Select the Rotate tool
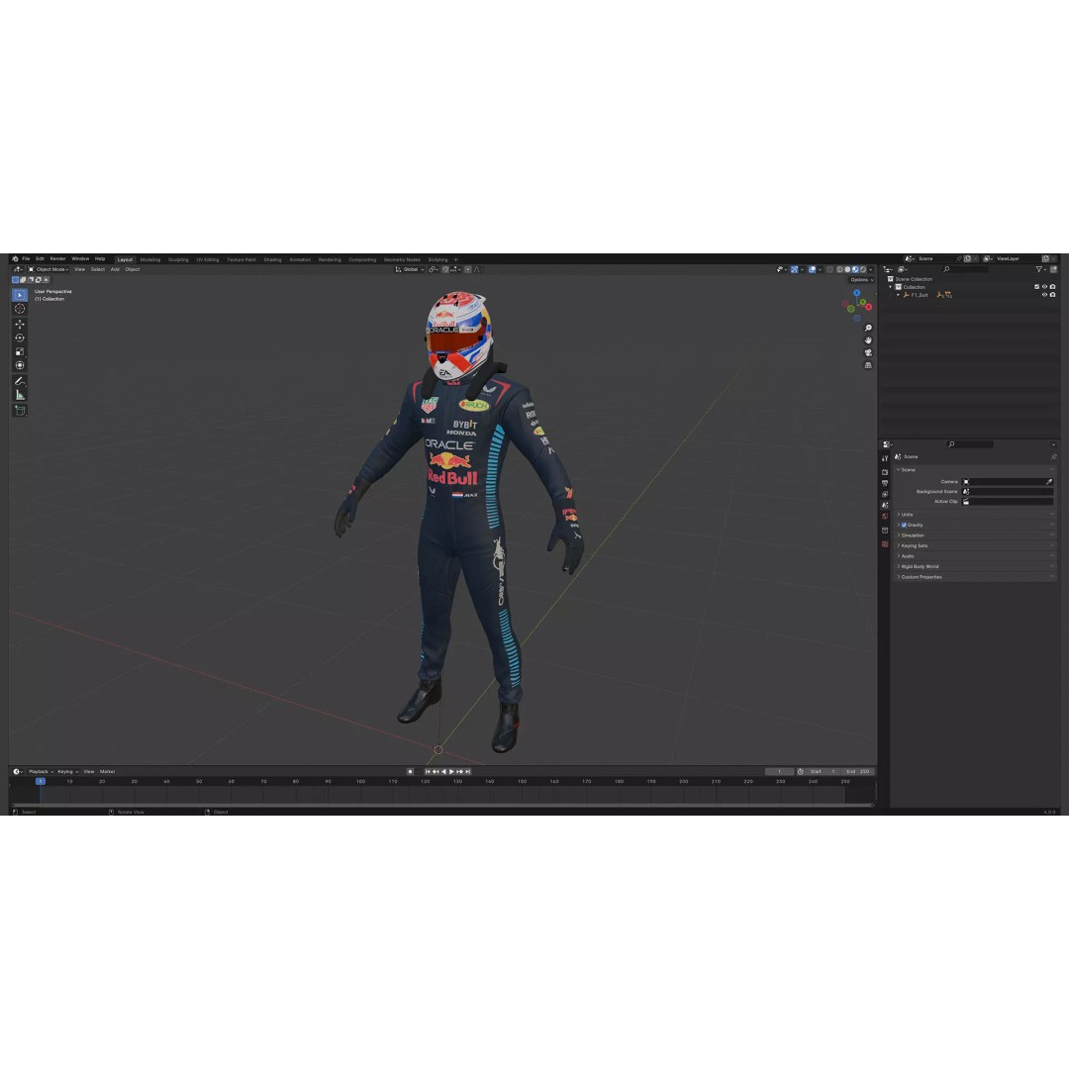The image size is (1069, 1069). 20,338
